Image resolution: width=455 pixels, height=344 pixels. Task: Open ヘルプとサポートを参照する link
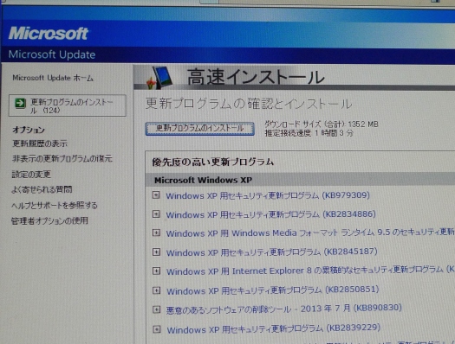click(x=55, y=206)
